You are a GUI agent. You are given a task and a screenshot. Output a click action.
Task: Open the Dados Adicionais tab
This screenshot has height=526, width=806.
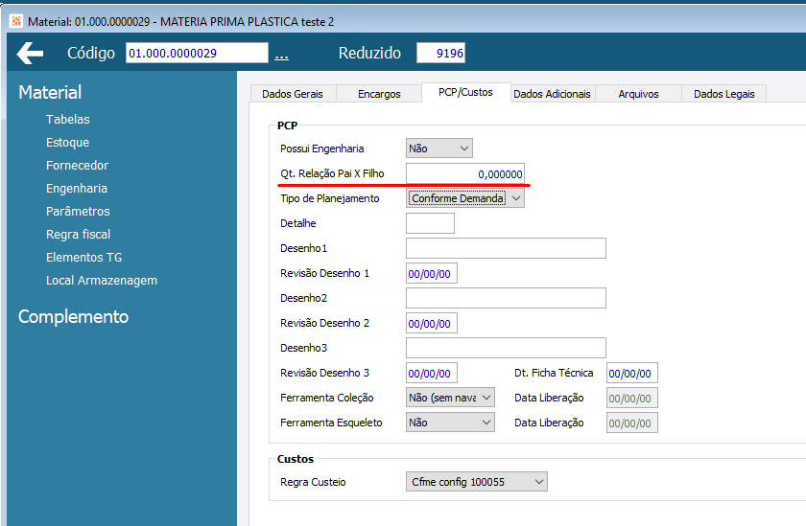(x=552, y=94)
